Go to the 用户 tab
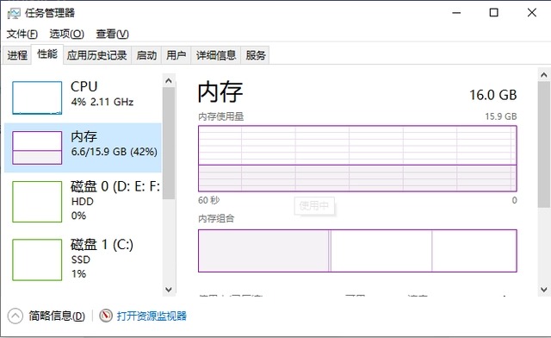551x338 pixels. point(176,55)
